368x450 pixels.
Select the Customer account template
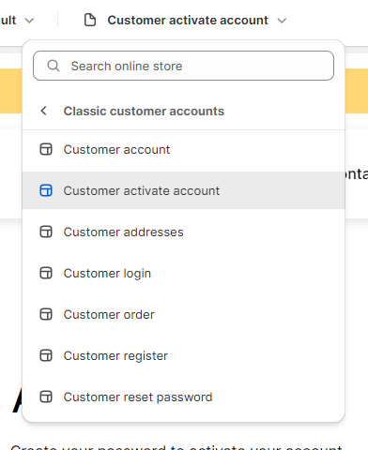click(183, 149)
